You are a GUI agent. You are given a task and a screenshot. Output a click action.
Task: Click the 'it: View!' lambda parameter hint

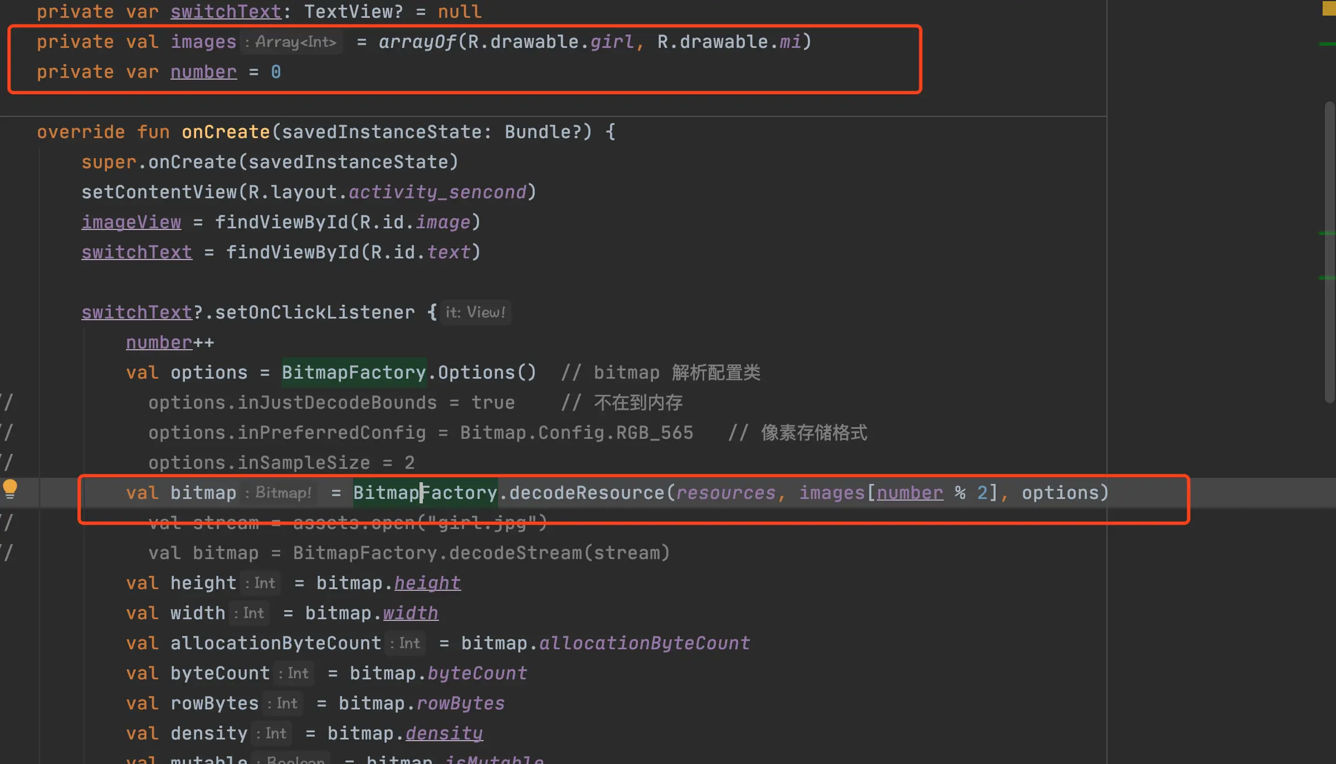point(475,312)
